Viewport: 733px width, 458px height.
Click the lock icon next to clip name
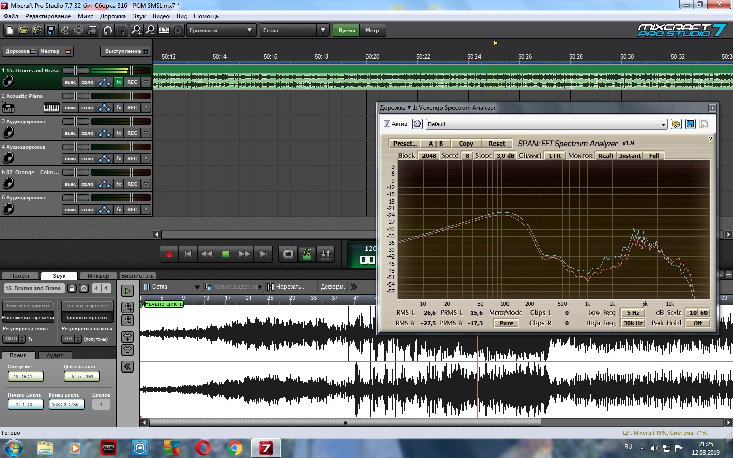72,288
